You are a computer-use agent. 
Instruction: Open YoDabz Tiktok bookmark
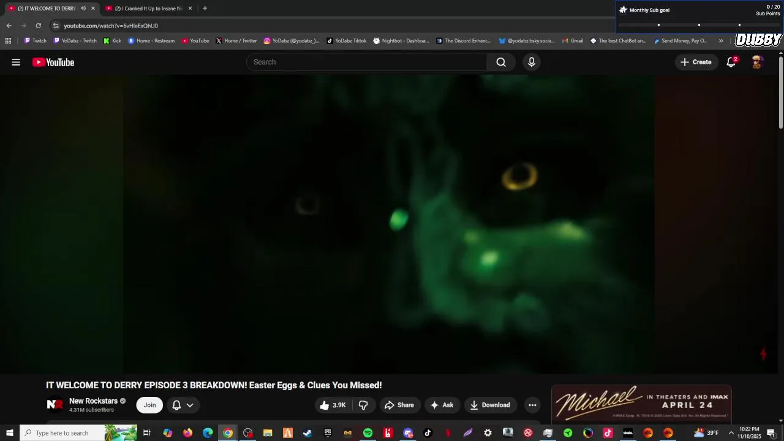(x=347, y=41)
